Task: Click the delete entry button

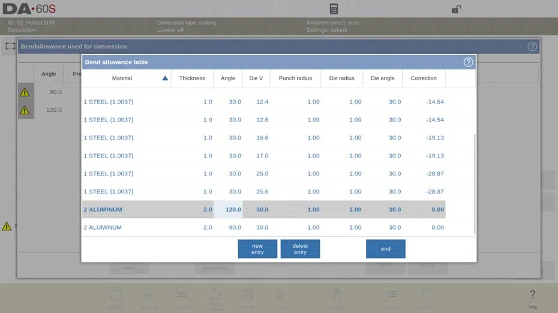Action: (300, 249)
